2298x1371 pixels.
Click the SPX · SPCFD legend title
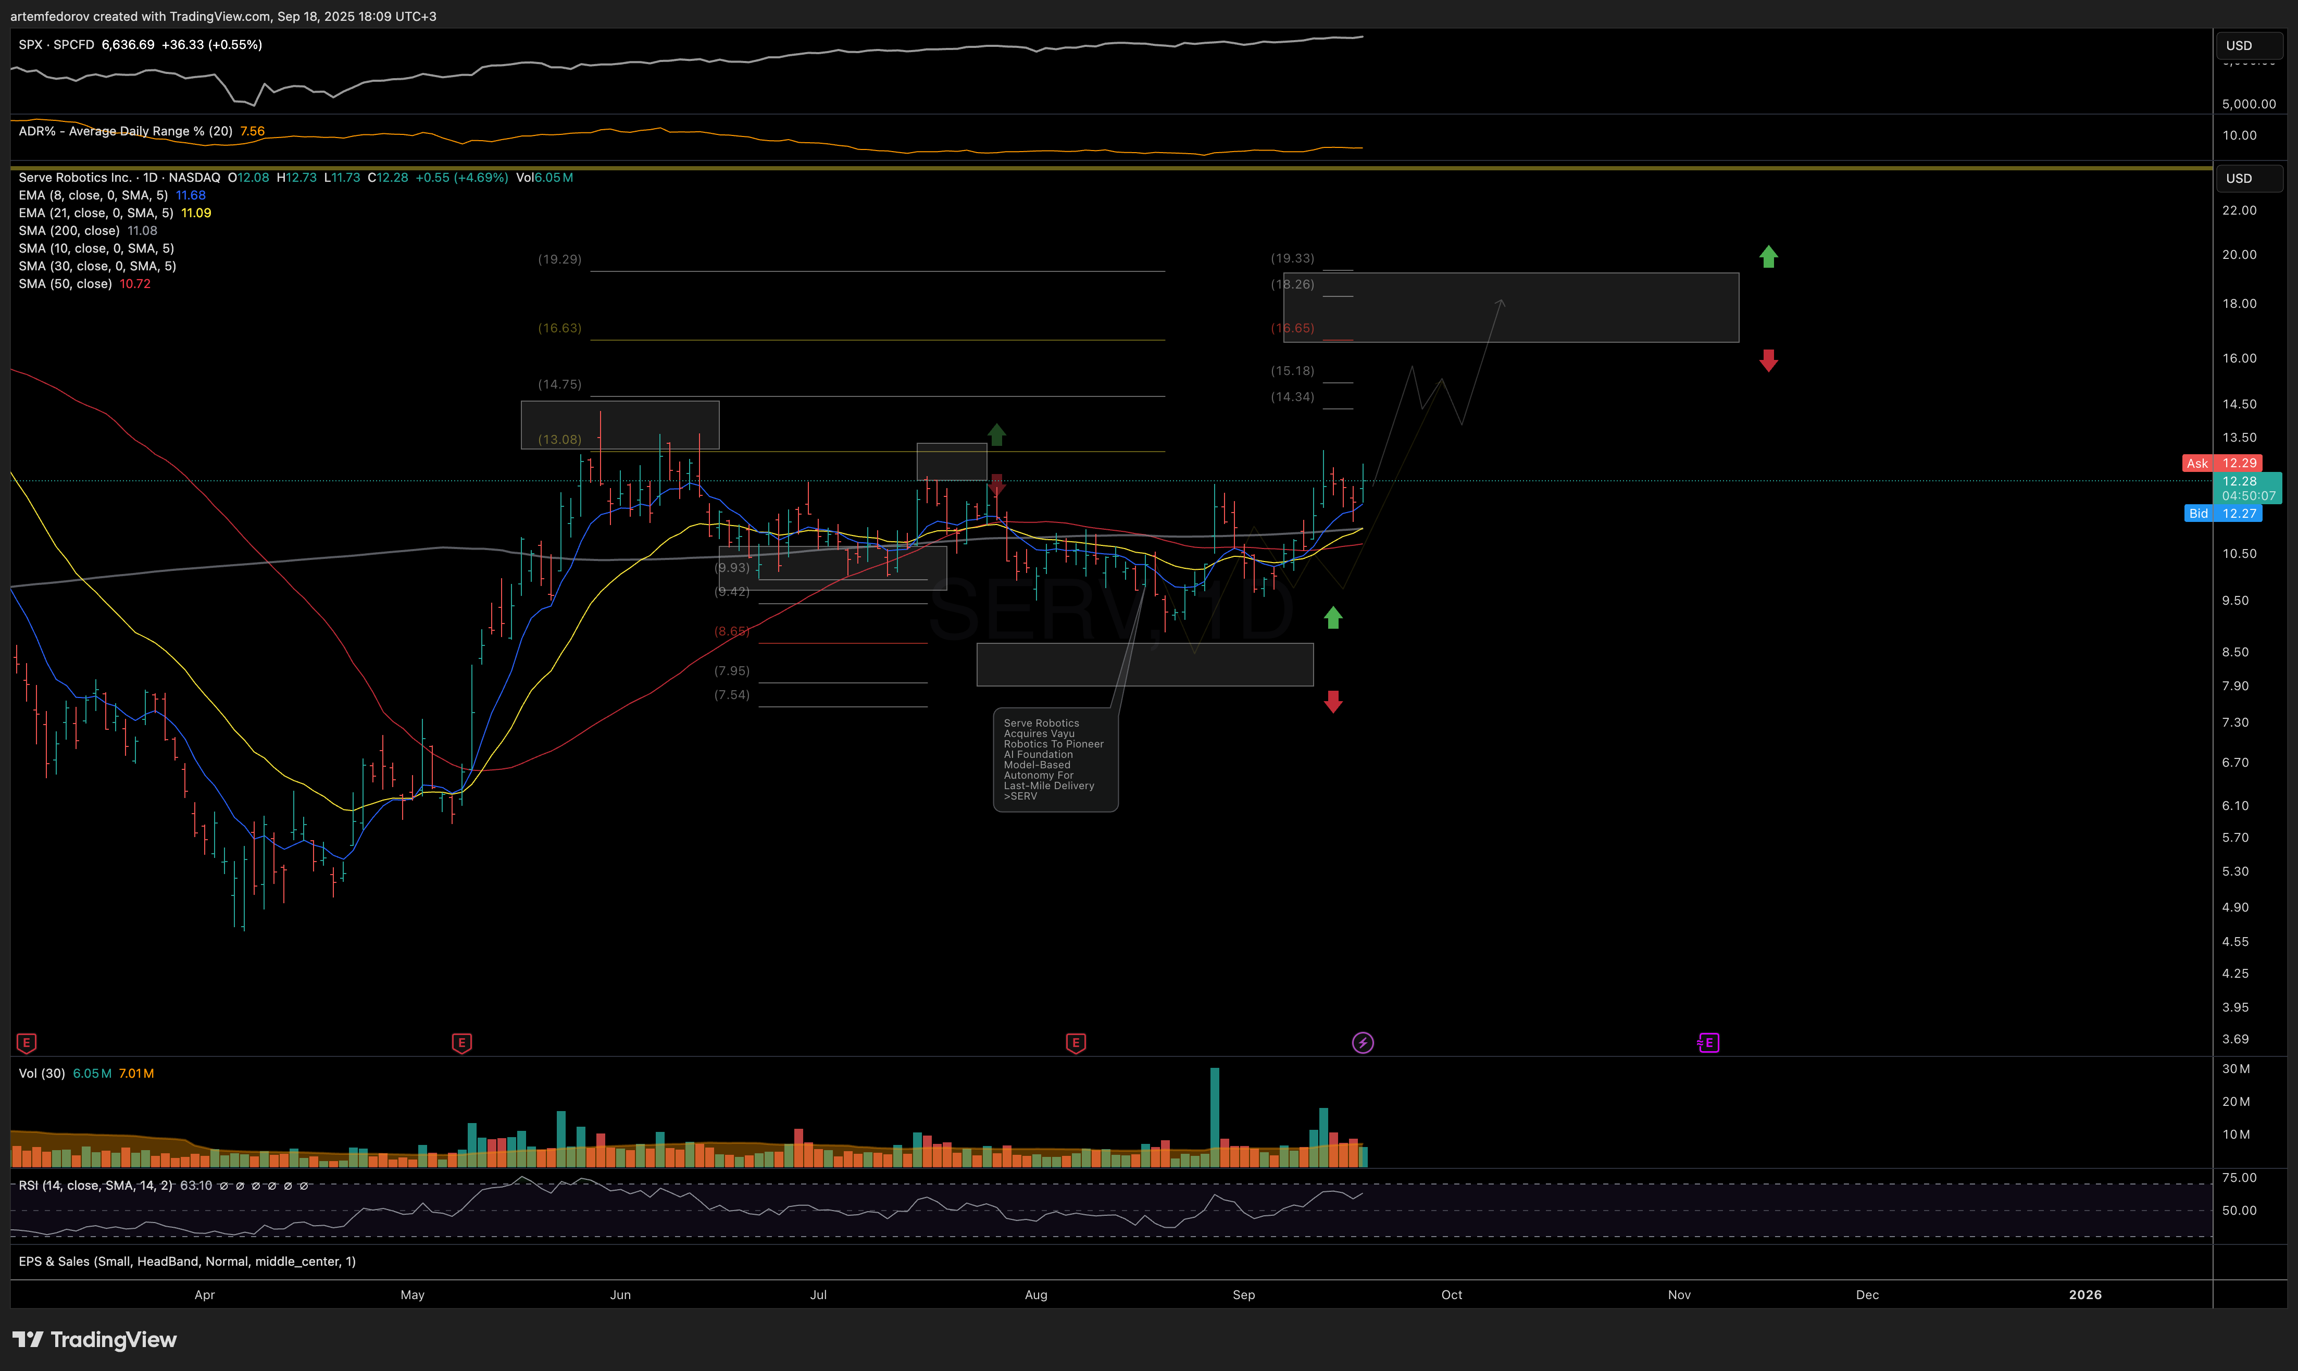click(x=56, y=44)
